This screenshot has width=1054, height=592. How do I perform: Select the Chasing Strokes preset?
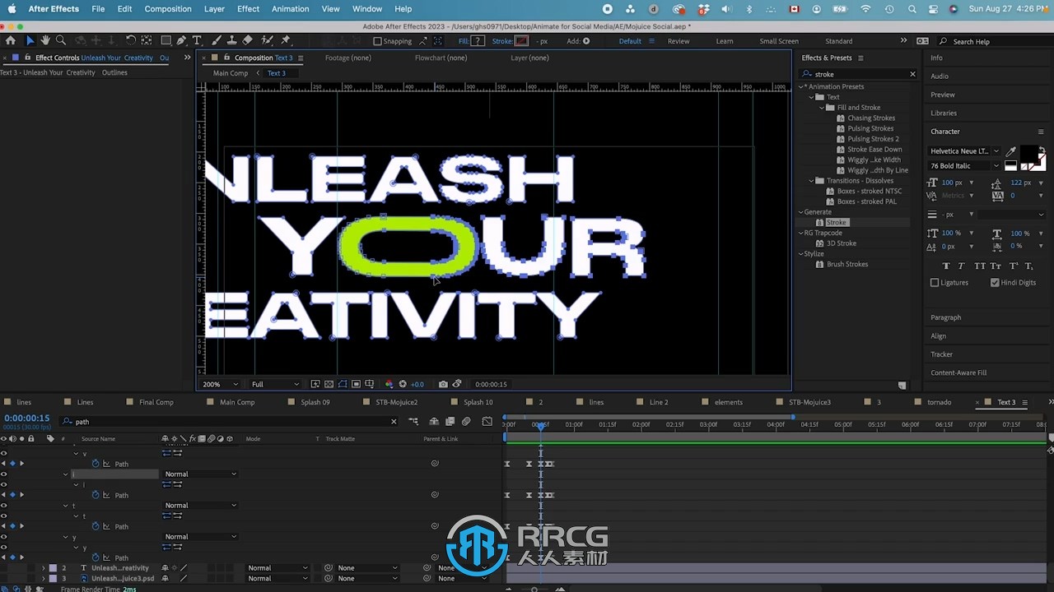click(871, 118)
